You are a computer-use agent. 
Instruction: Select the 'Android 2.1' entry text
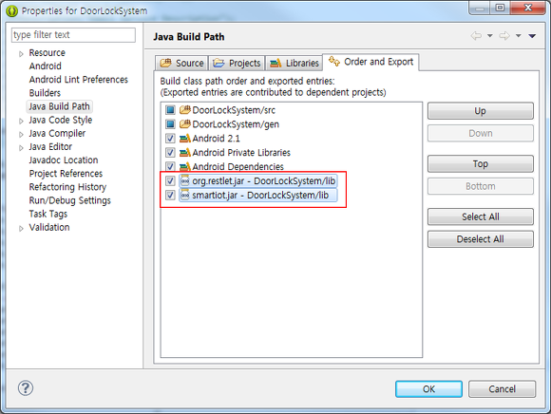(x=216, y=139)
